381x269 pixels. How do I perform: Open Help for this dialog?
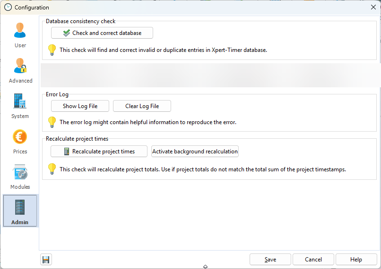click(356, 260)
